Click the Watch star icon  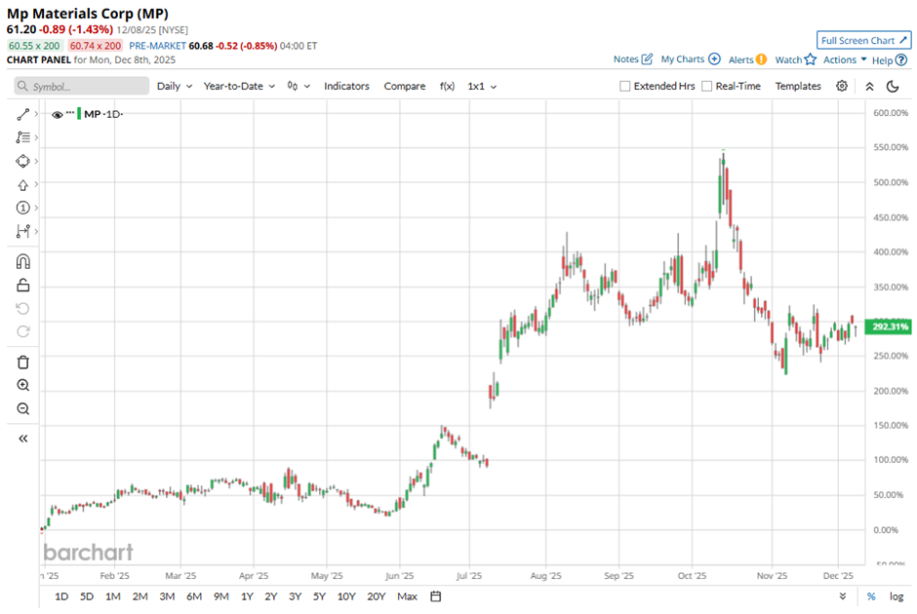click(x=810, y=59)
